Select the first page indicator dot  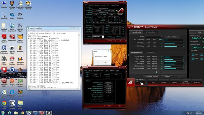pyautogui.click(x=157, y=72)
